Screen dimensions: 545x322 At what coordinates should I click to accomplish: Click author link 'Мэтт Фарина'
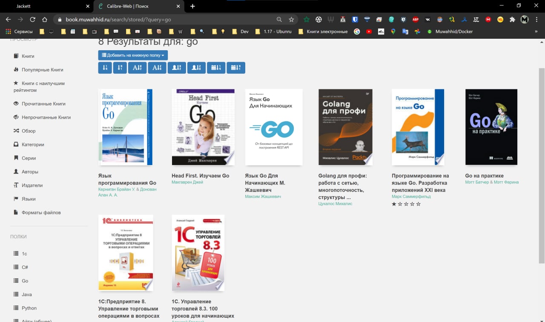(506, 182)
